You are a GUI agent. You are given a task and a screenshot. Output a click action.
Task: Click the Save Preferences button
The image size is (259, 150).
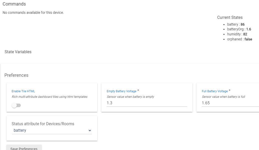click(x=24, y=148)
